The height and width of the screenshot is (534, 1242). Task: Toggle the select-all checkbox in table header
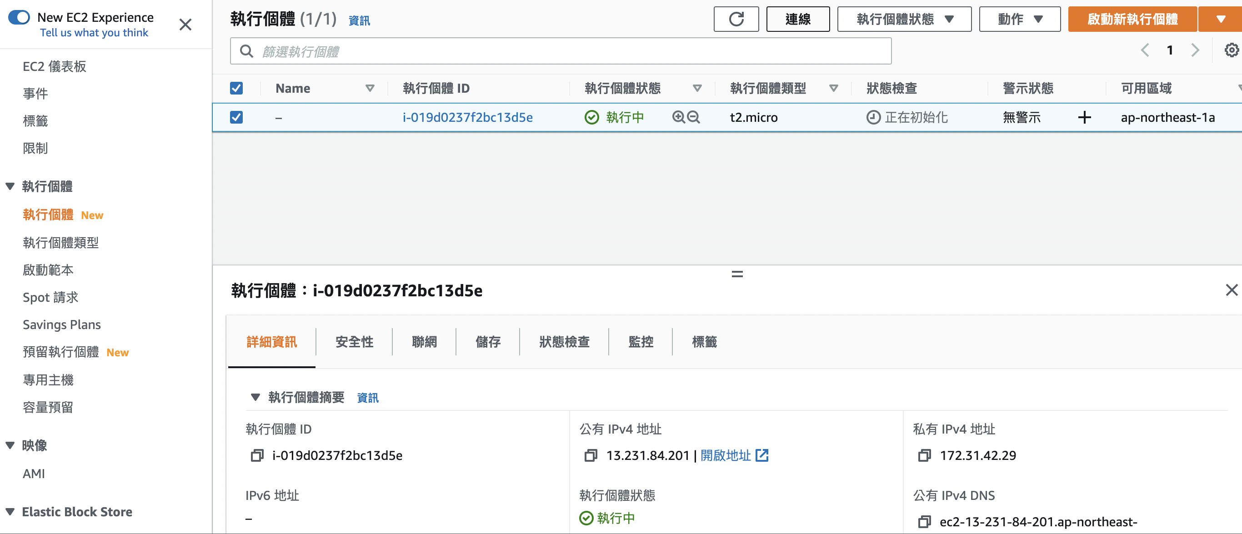(236, 88)
